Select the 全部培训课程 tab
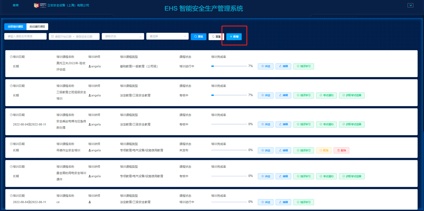 tap(15, 27)
